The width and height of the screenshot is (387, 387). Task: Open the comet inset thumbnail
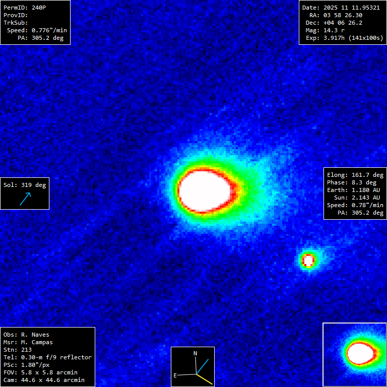coord(354,354)
